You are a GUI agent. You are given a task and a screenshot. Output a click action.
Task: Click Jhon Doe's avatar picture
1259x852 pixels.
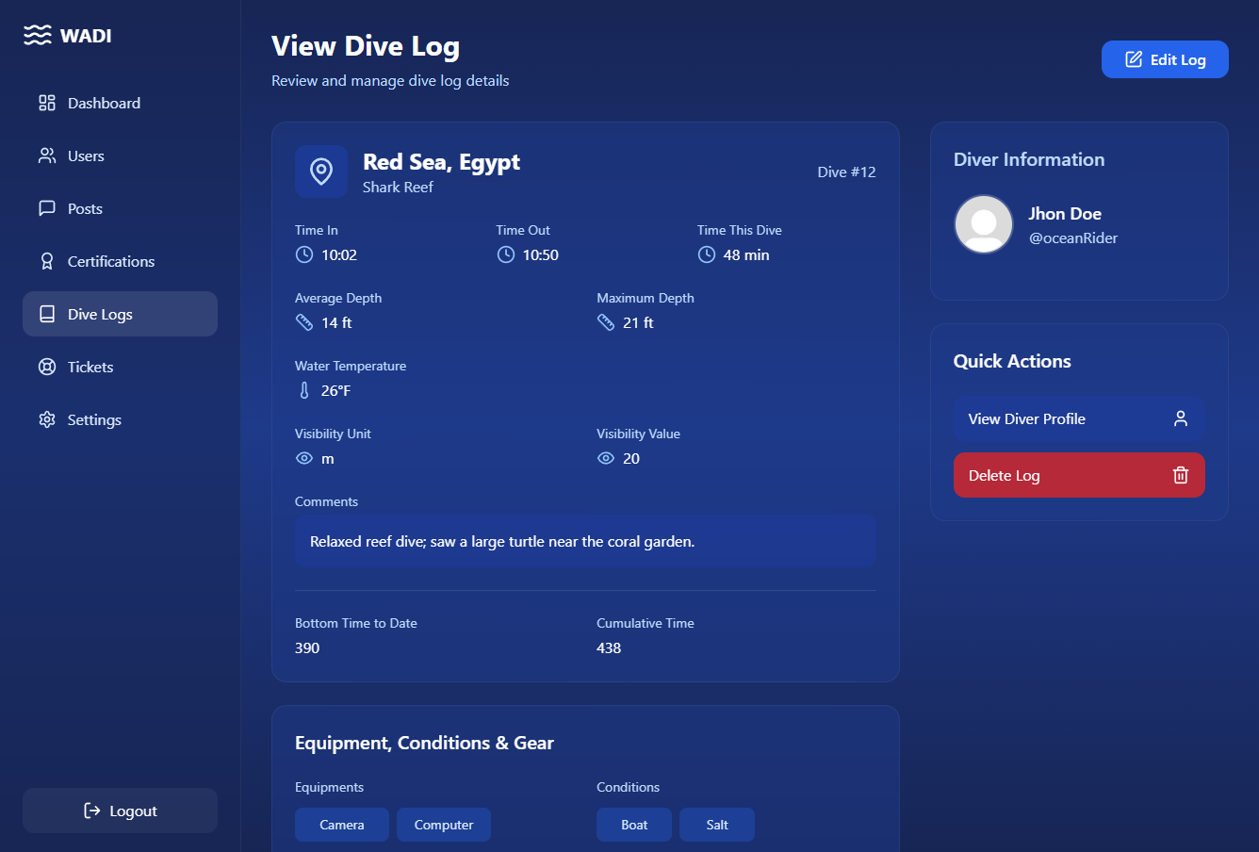click(x=984, y=224)
